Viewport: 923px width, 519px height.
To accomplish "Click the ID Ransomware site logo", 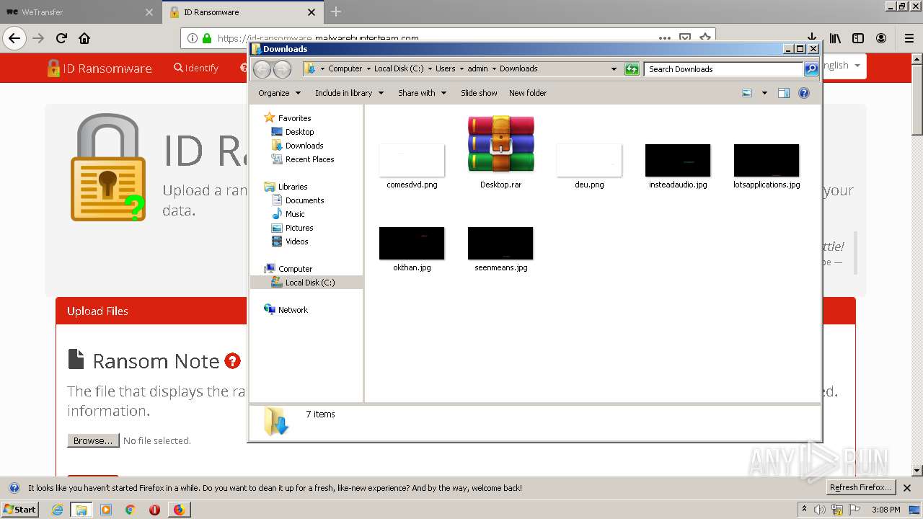I will (x=100, y=68).
